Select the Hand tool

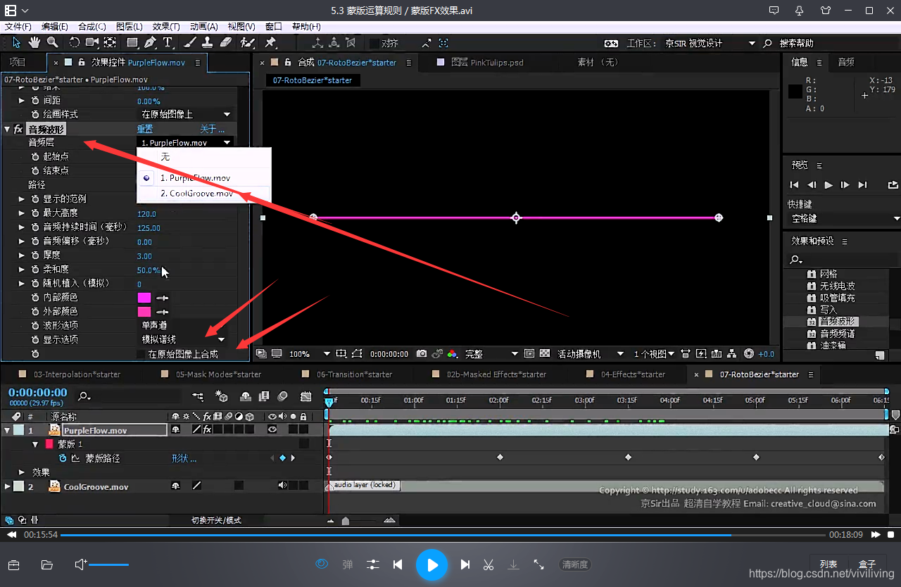coord(34,43)
